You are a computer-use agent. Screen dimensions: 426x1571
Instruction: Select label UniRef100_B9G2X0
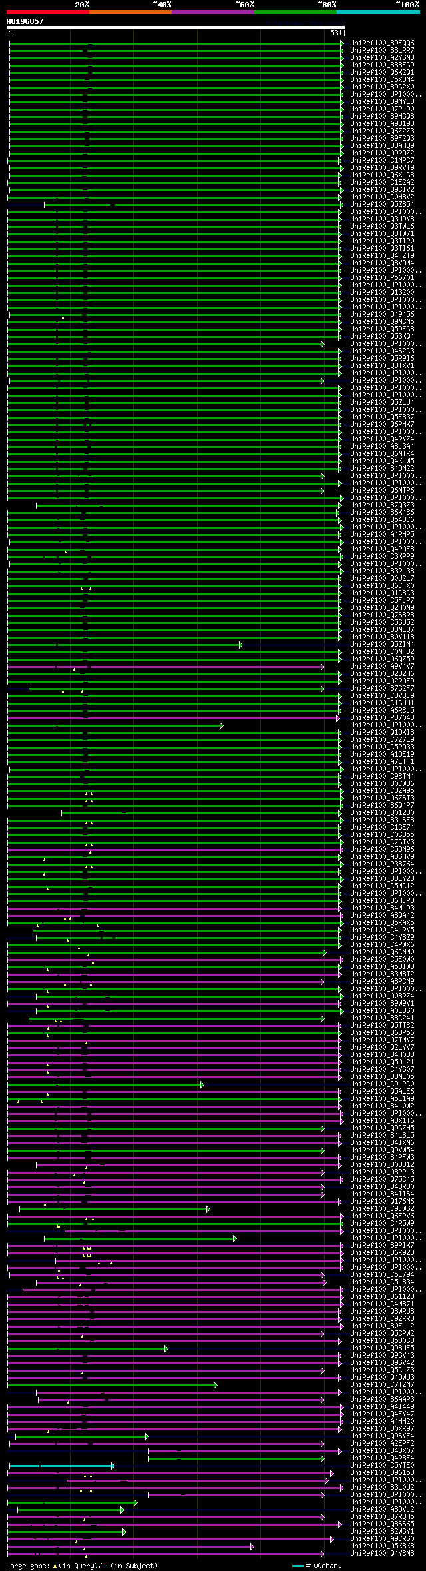(382, 87)
